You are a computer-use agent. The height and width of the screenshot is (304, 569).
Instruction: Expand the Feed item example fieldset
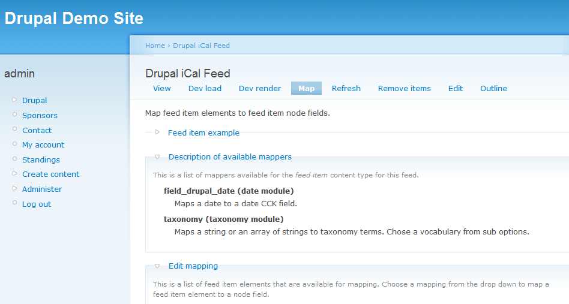pyautogui.click(x=157, y=133)
